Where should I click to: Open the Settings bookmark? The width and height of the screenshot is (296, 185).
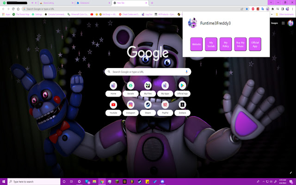coord(37,14)
